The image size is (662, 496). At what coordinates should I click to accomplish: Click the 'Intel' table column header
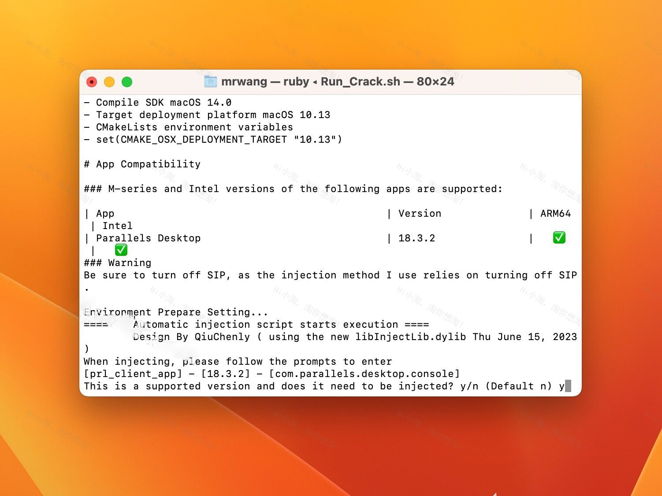[118, 226]
